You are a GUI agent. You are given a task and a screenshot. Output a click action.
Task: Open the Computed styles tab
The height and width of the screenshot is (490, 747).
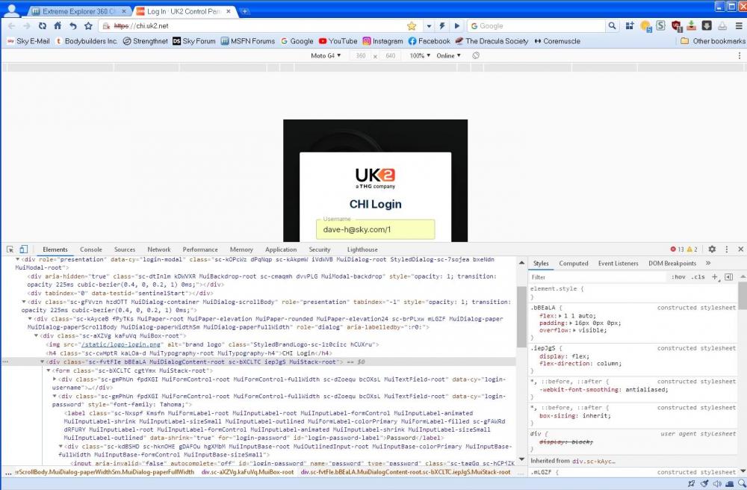pos(574,263)
